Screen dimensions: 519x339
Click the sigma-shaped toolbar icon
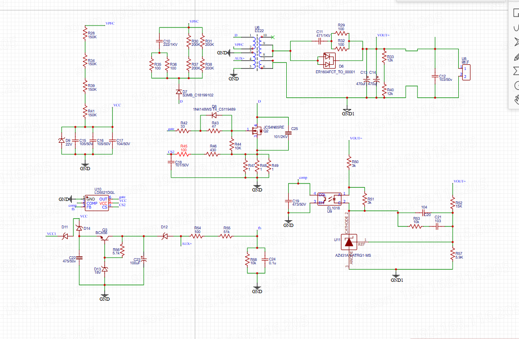pyautogui.click(x=516, y=71)
